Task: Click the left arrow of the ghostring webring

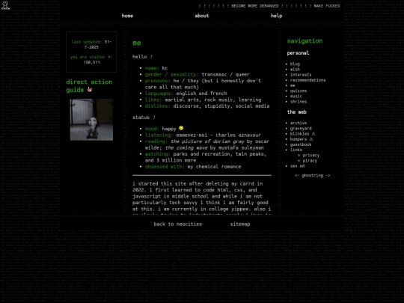Action: click(x=297, y=176)
